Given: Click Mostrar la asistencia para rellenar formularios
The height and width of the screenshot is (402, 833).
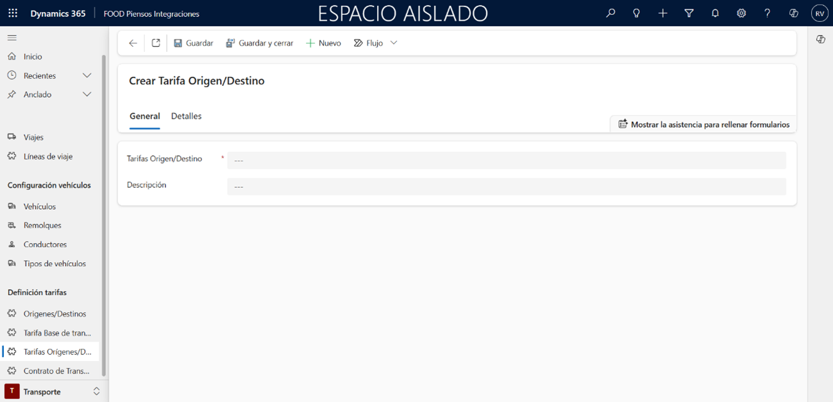Looking at the screenshot, I should tap(703, 124).
